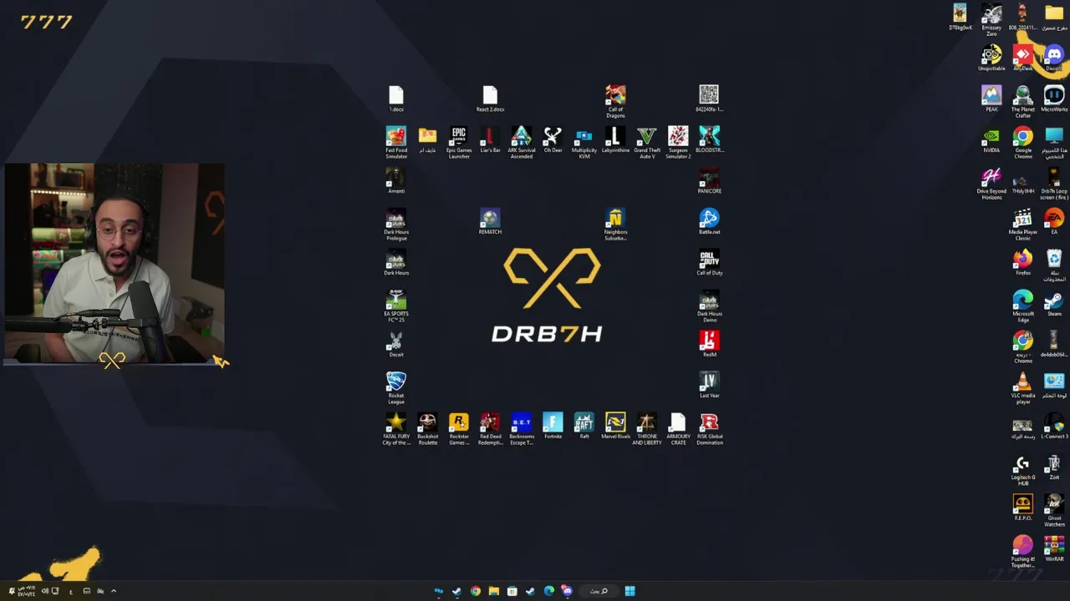1070x601 pixels.
Task: Select the Buckshot Roulette icon
Action: coord(427,429)
